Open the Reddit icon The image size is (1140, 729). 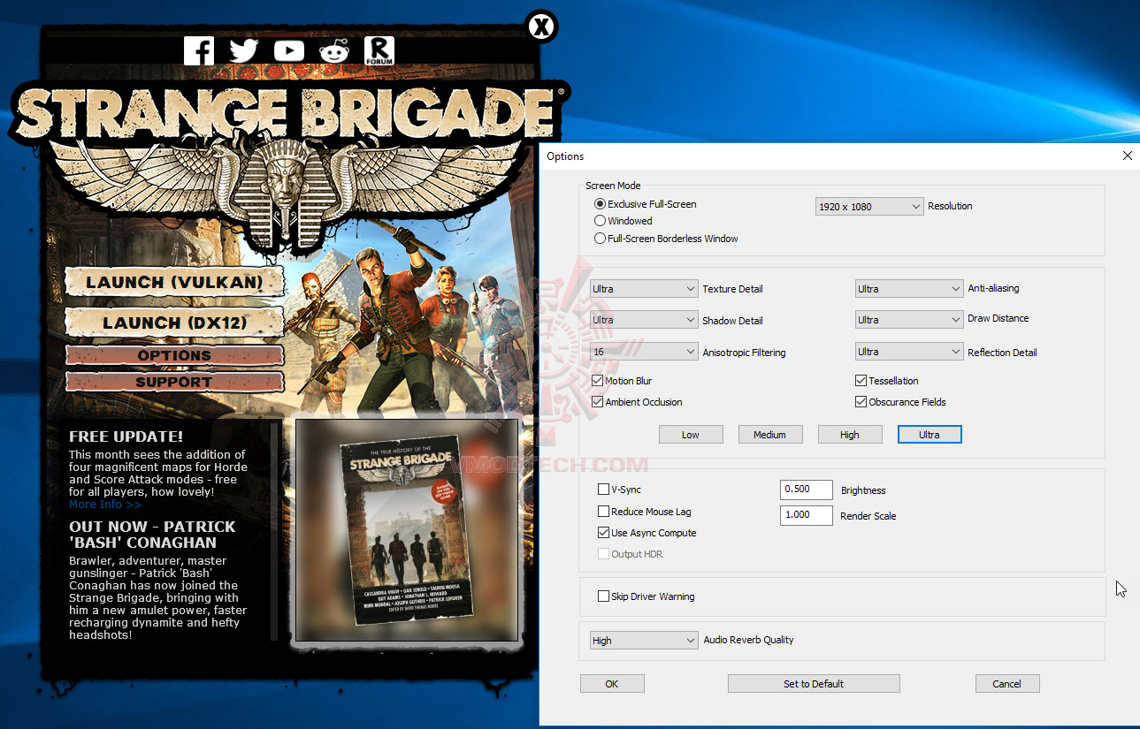point(334,50)
